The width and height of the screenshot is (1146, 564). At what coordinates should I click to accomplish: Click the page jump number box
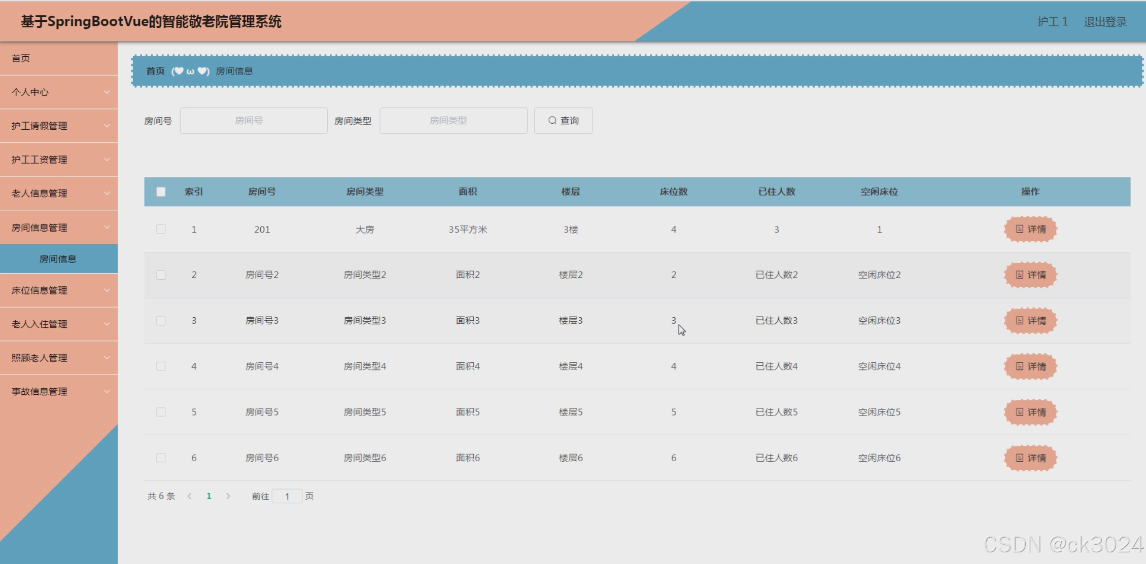coord(287,496)
